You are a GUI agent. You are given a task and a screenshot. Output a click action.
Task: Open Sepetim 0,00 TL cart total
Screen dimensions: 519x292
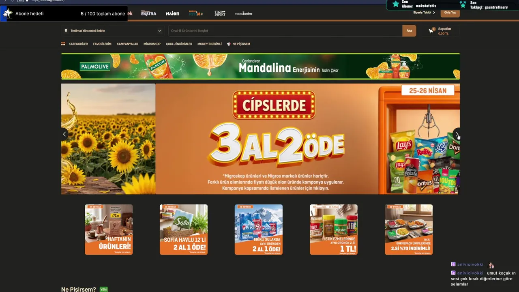point(444,34)
